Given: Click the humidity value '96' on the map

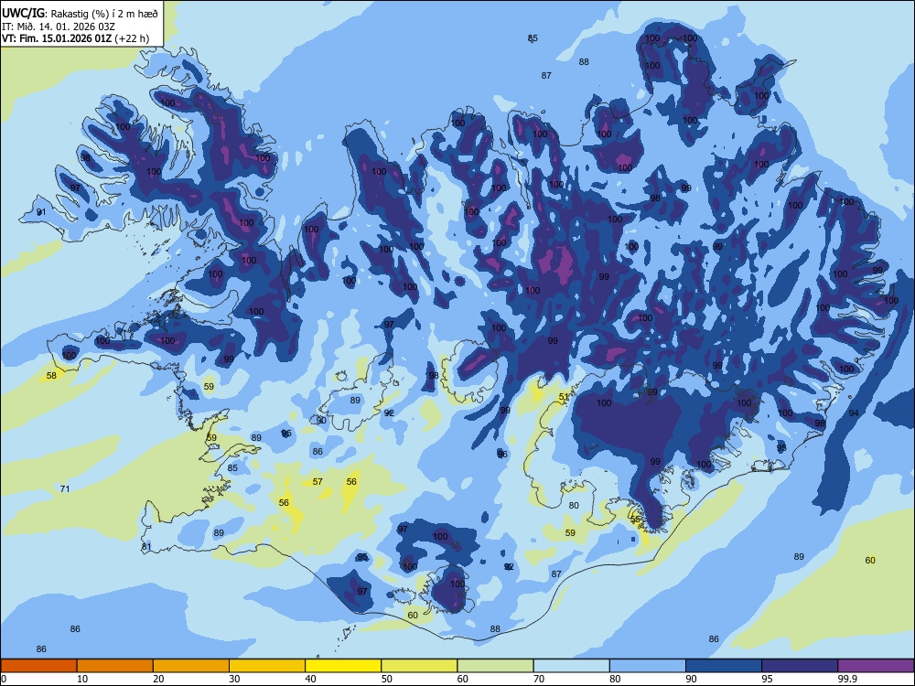Looking at the screenshot, I should pyautogui.click(x=502, y=455).
